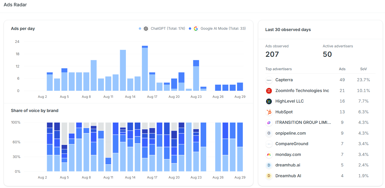Click the Ads per day chart title
The width and height of the screenshot is (385, 188).
click(x=23, y=29)
